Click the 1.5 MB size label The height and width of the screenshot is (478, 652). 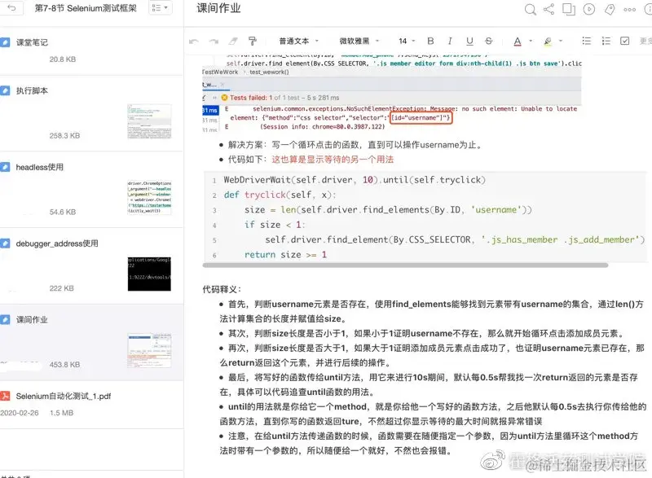click(x=62, y=413)
